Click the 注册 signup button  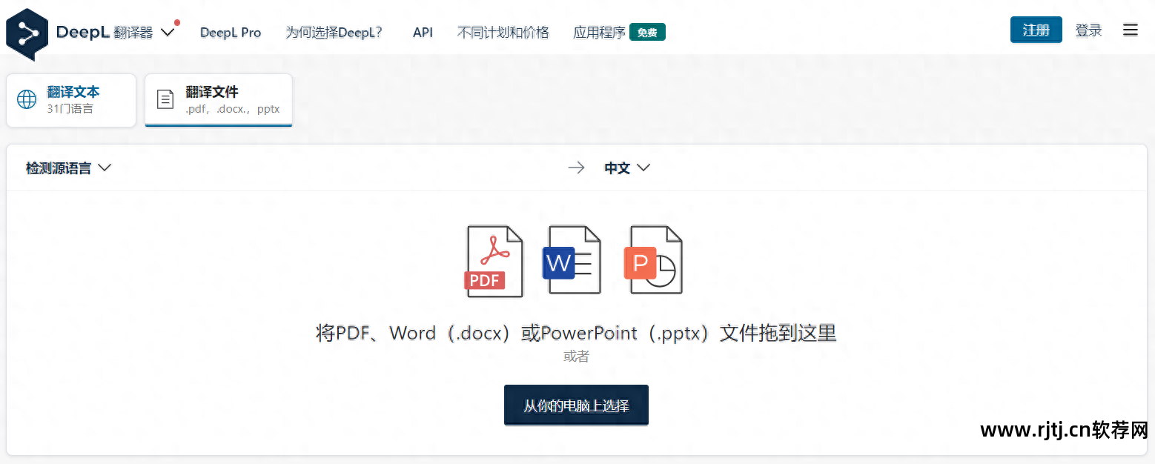tap(1036, 30)
